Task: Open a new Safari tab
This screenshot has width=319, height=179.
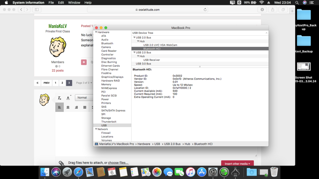Action: point(292,11)
